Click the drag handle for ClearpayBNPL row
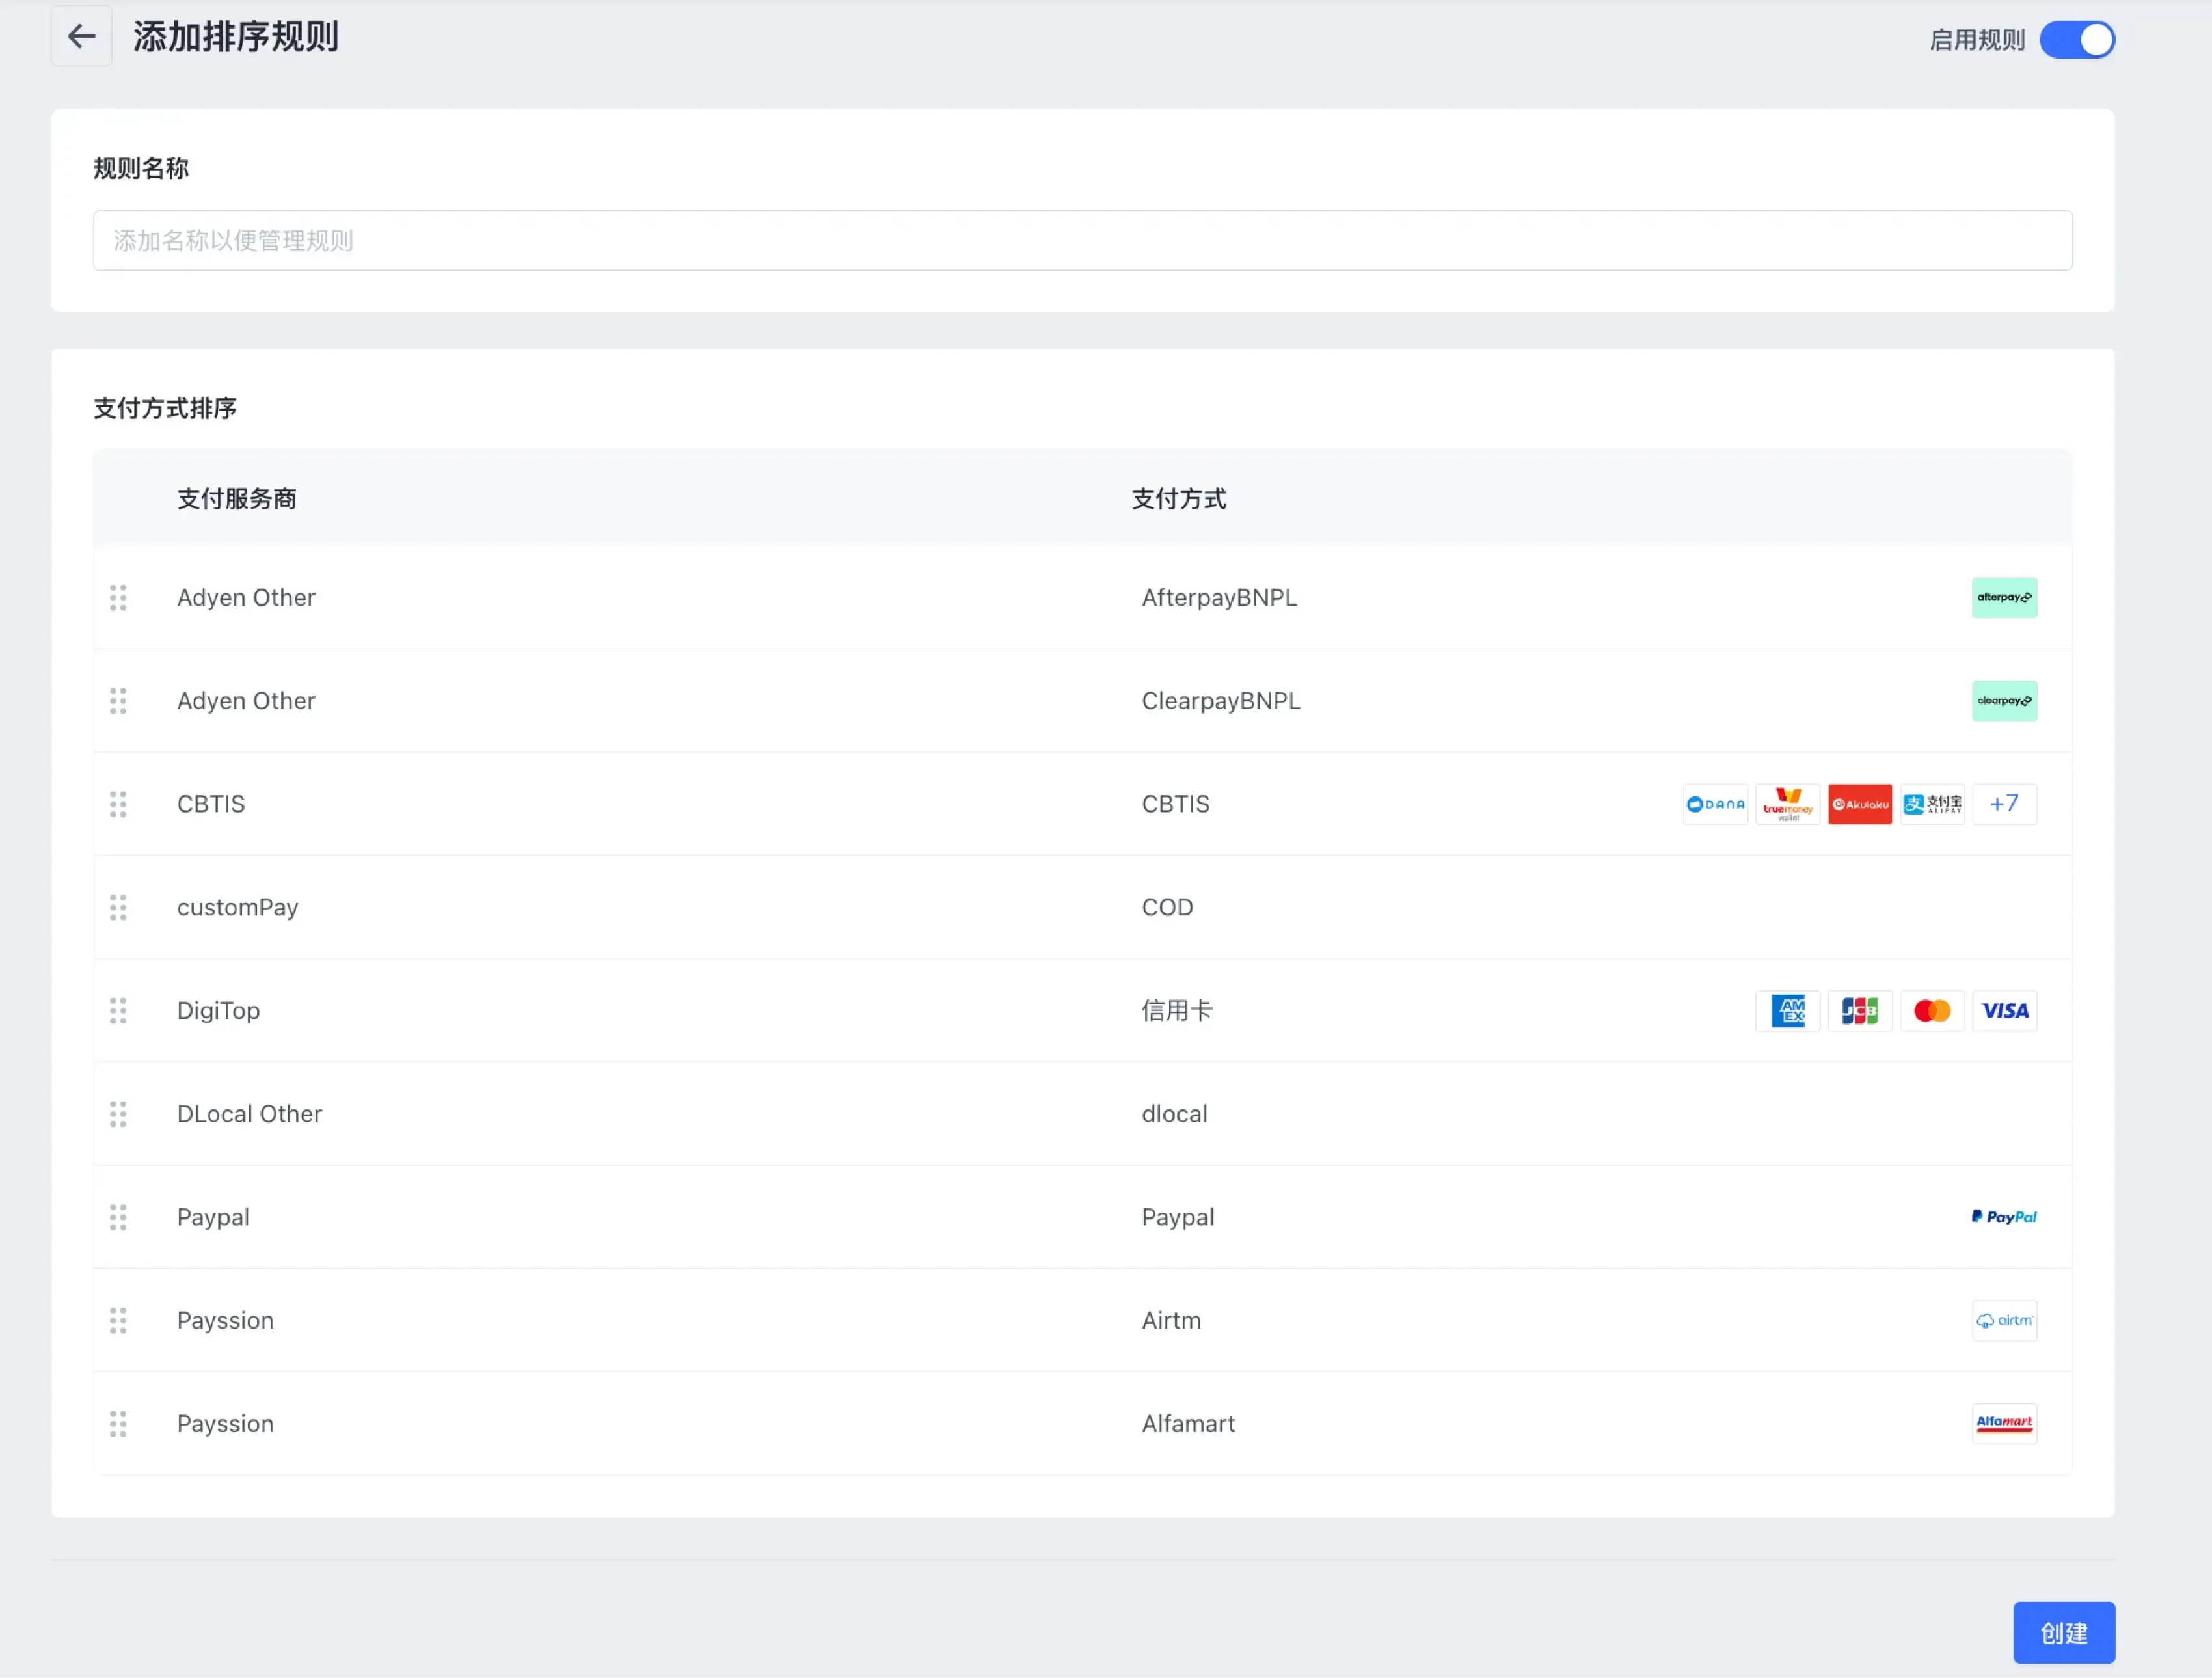 (x=118, y=701)
